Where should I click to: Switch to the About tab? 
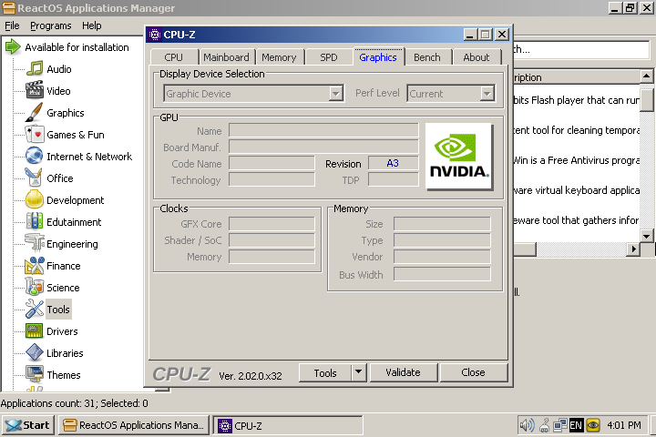pos(477,57)
